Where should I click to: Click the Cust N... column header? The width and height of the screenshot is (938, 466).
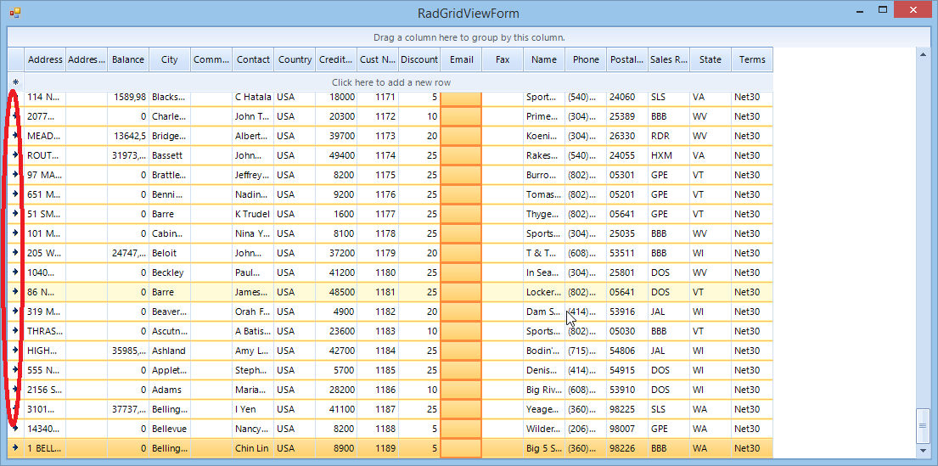378,59
